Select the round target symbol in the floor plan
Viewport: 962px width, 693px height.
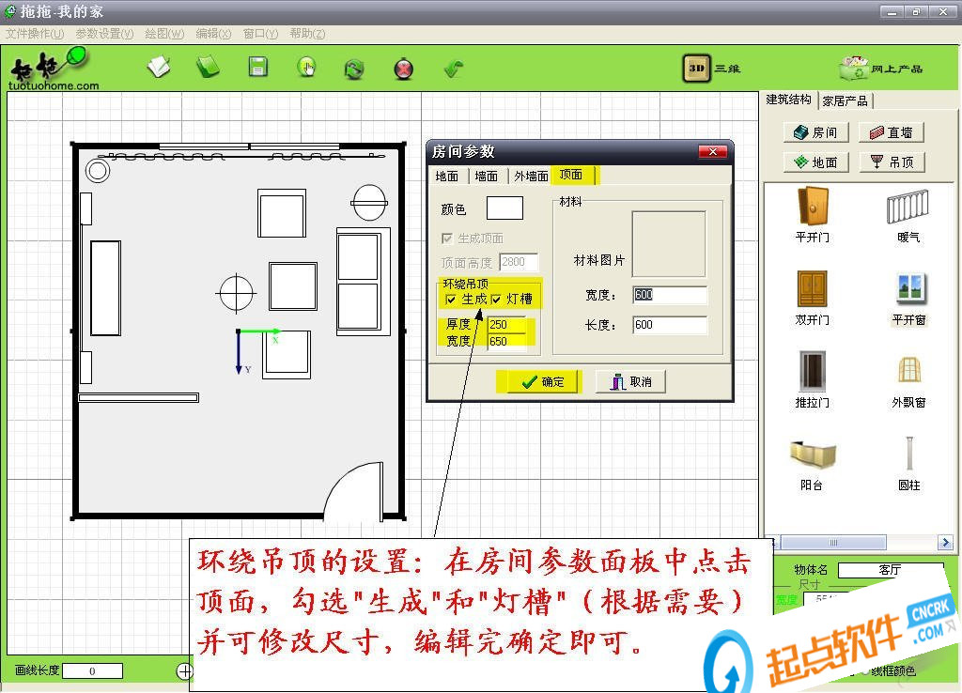tap(236, 293)
